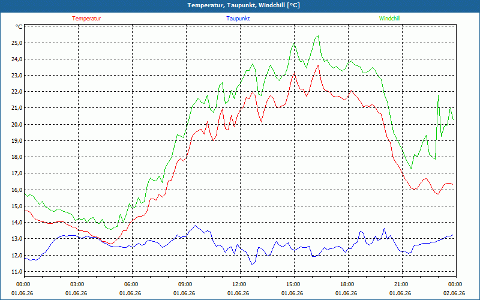Click the 12:00 time axis label
Image resolution: width=480 pixels, height=300 pixels.
coord(240,284)
